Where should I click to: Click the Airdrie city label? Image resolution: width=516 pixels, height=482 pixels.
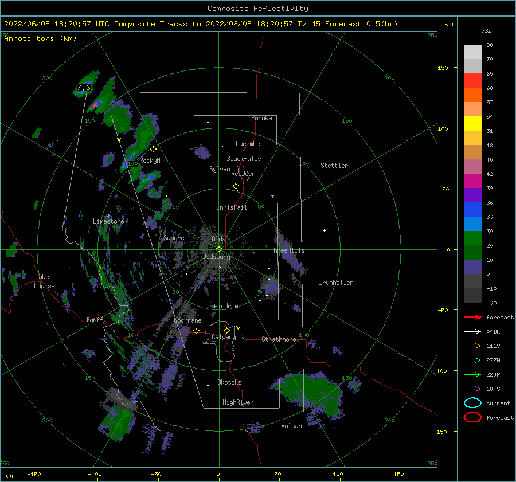(x=226, y=306)
